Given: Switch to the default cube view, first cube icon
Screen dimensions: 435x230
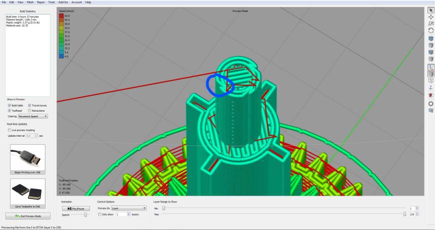Looking at the screenshot, I should pyautogui.click(x=430, y=38).
